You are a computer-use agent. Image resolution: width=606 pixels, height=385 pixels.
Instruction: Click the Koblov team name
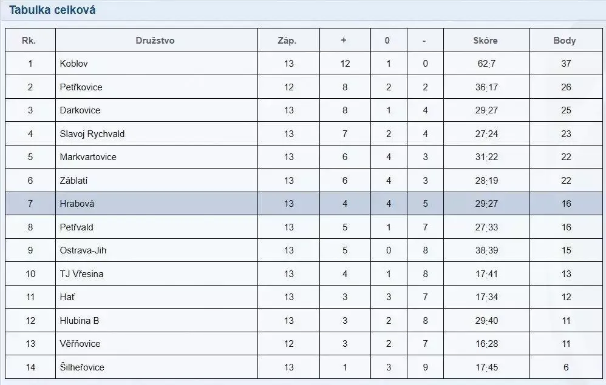74,64
